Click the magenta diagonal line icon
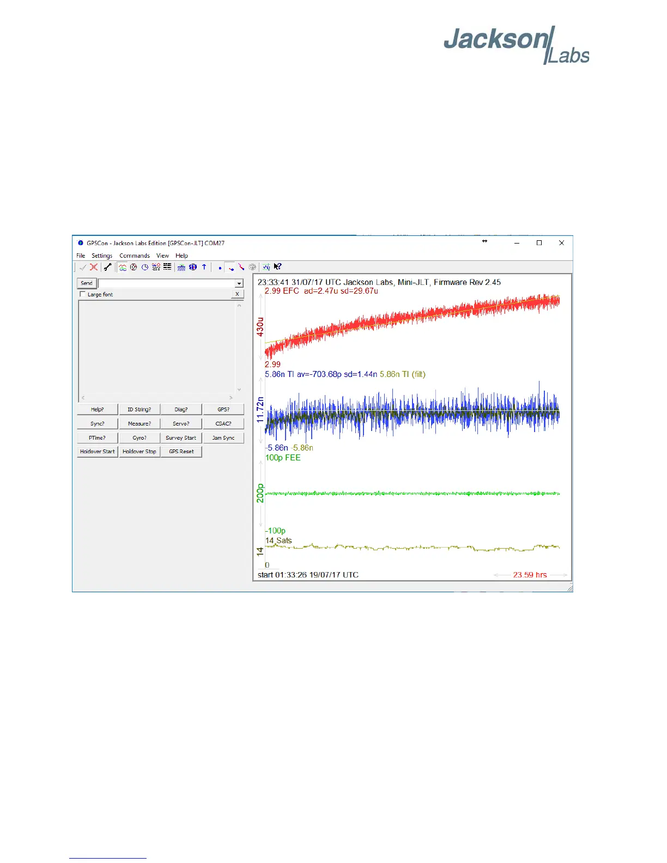 click(241, 267)
